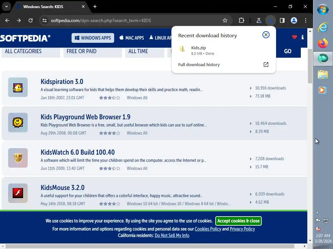This screenshot has height=249, width=333.
Task: Open site information icon in address bar
Action: 44,20
